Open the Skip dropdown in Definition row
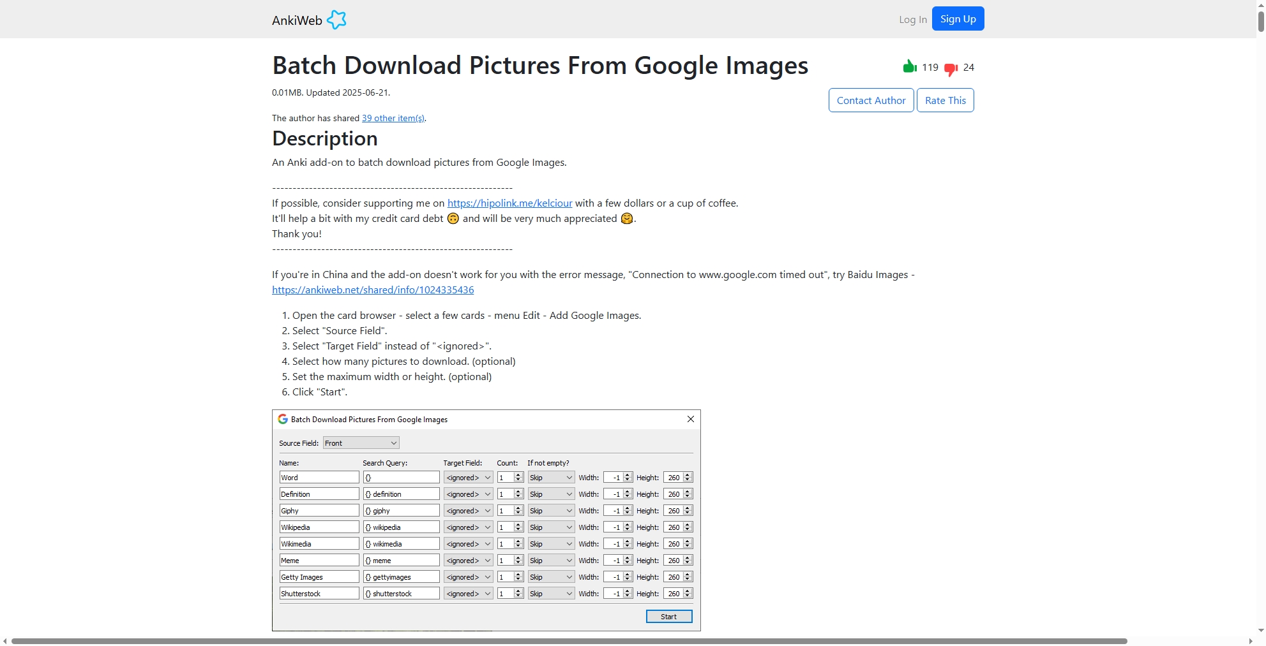The height and width of the screenshot is (646, 1266). [x=551, y=494]
